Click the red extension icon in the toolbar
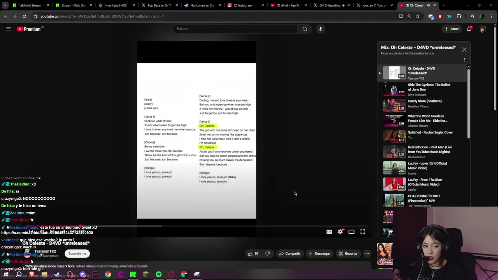 click(440, 16)
